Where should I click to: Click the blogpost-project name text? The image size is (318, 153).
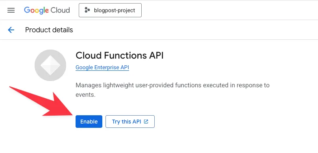(115, 10)
